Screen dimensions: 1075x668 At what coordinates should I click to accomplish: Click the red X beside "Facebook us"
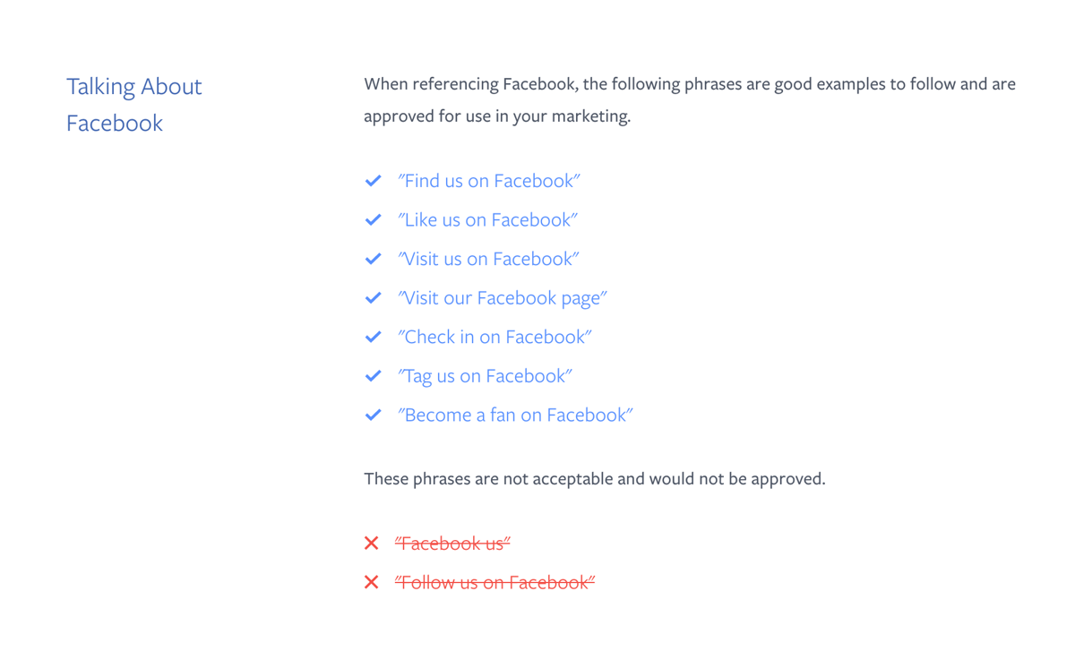(372, 544)
